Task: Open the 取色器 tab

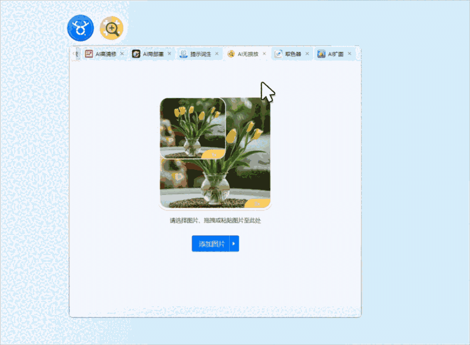Action: tap(293, 54)
